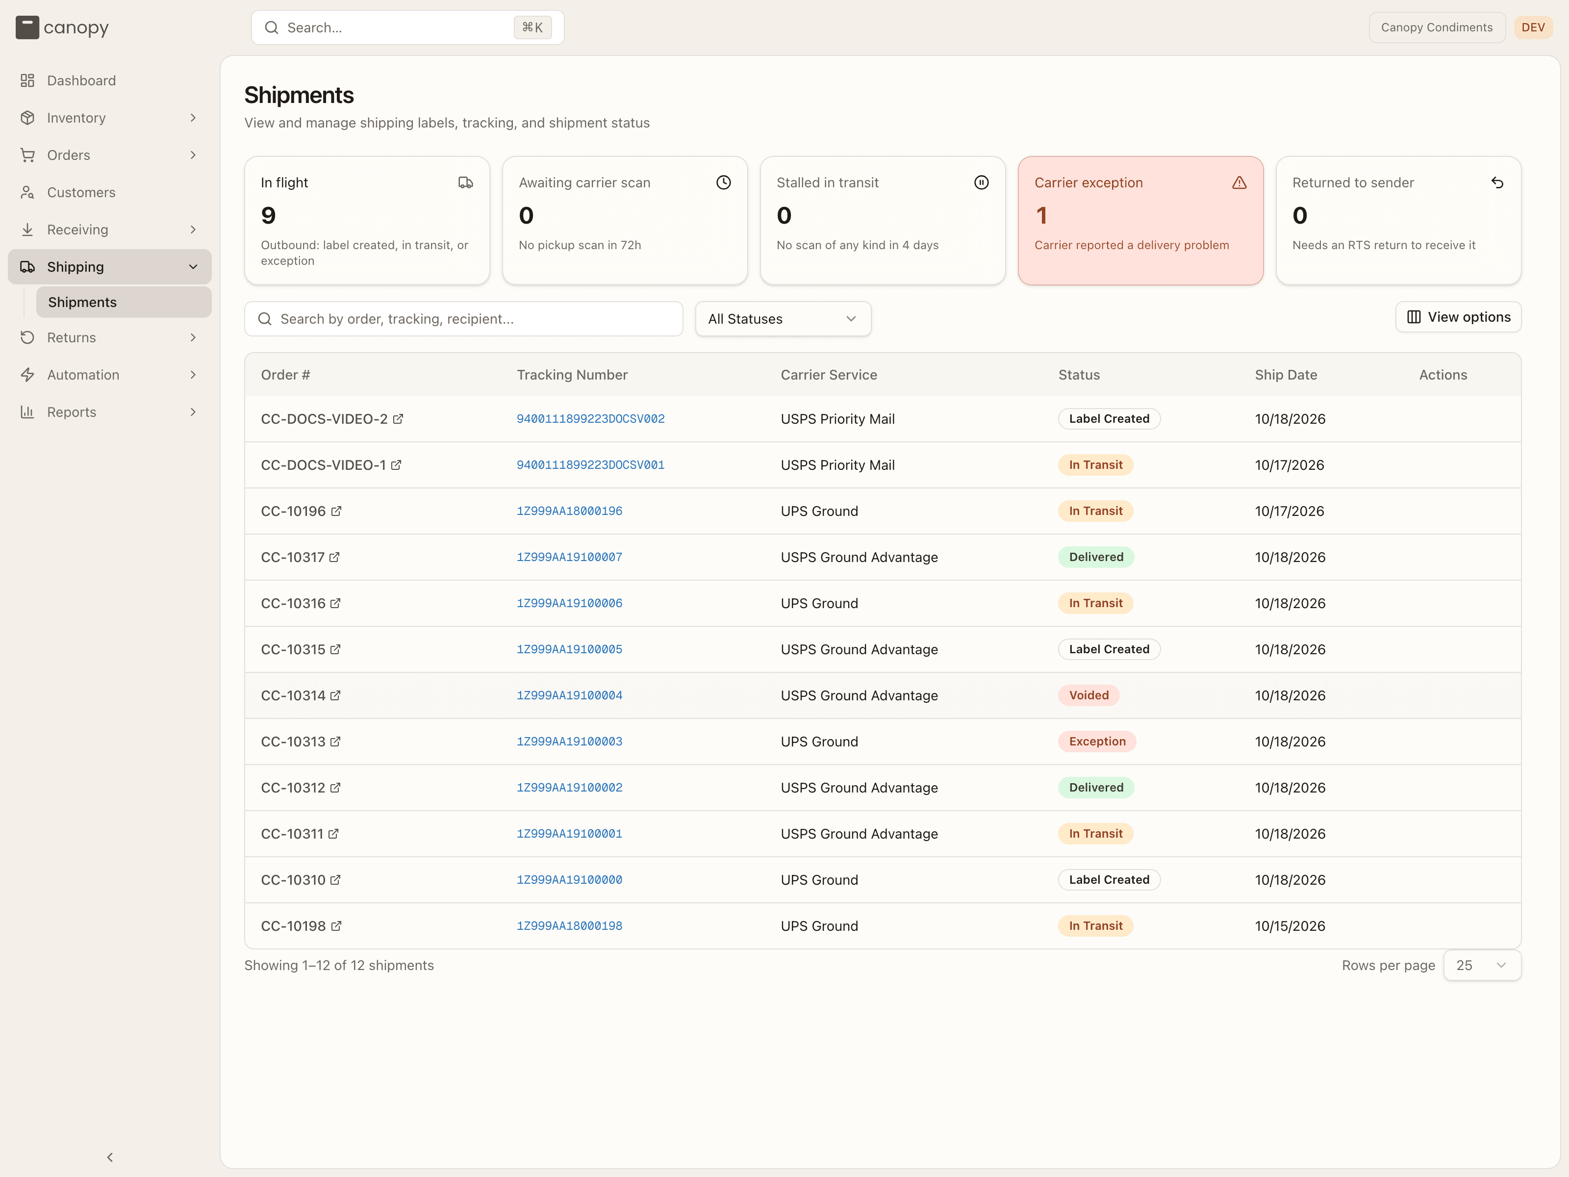Open external link icon for CC-DOCS-VIDEO-2
1569x1177 pixels.
pos(398,419)
